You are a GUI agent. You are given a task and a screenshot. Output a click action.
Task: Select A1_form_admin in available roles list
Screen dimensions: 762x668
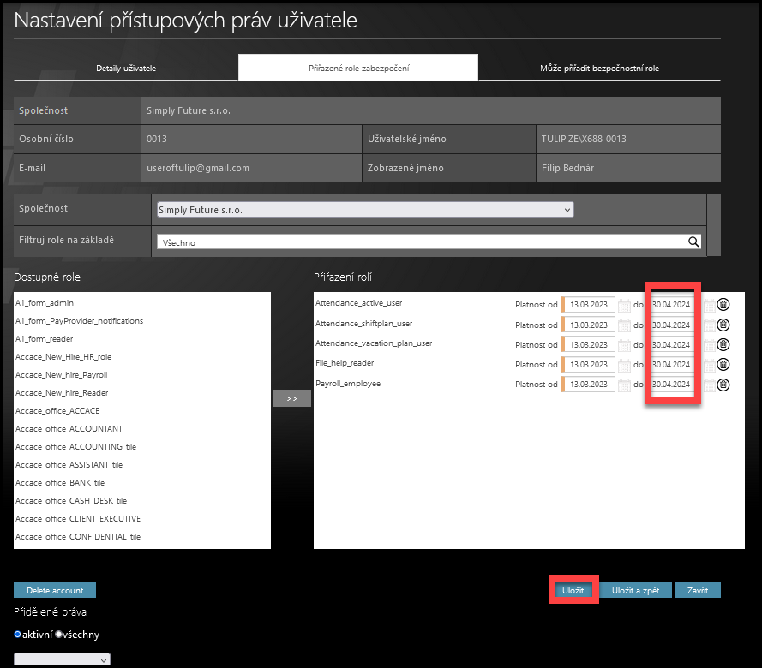tap(45, 303)
